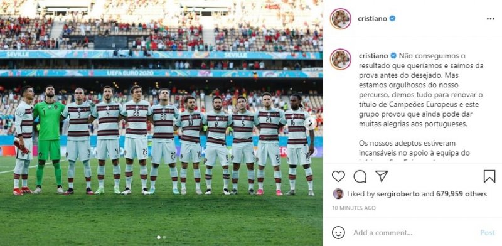Viewport: 502px width, 246px height.
Task: View the 679,959 others likes list
Action: point(457,194)
